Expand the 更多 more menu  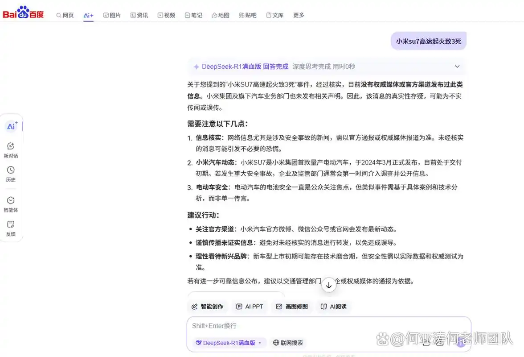click(299, 15)
